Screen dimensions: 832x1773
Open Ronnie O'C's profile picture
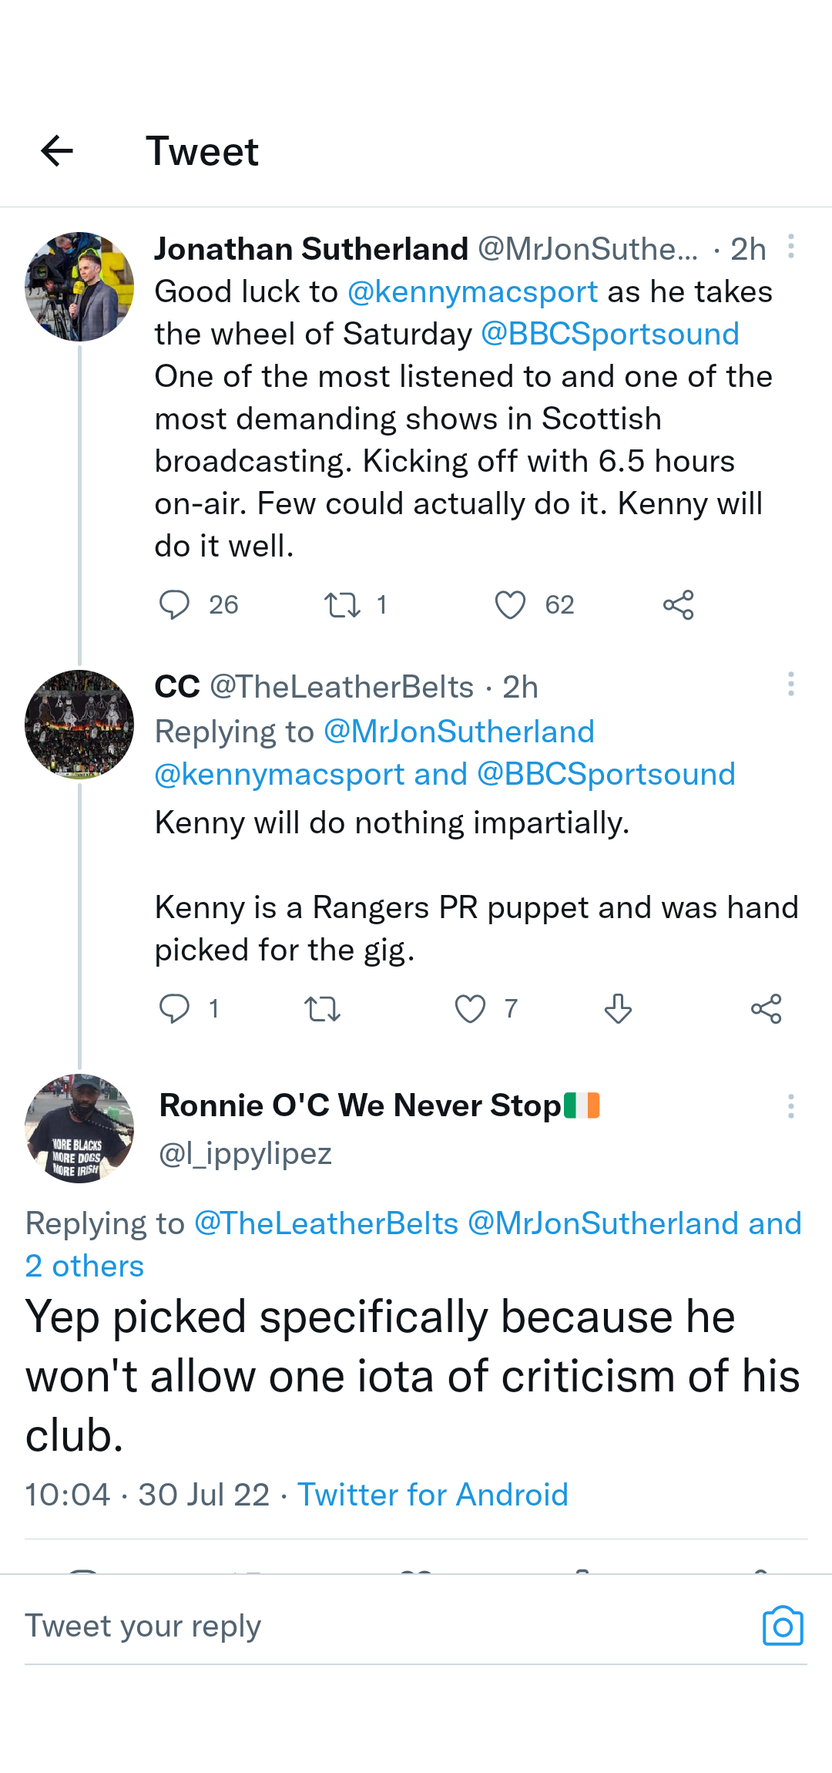tap(79, 1129)
